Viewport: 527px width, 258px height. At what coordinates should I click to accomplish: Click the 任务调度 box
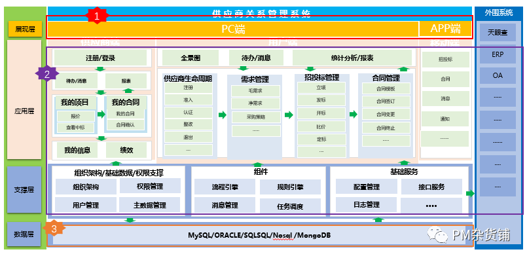click(291, 206)
